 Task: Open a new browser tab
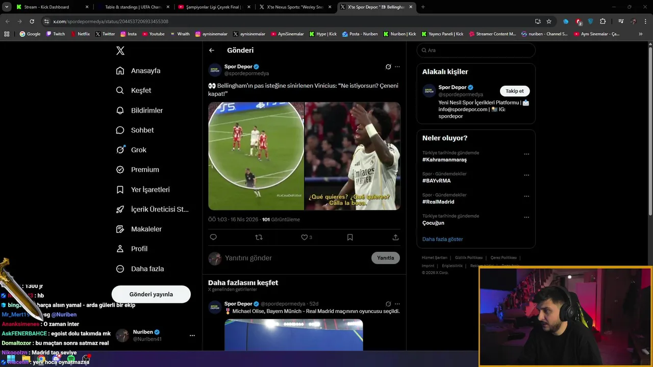pos(423,7)
